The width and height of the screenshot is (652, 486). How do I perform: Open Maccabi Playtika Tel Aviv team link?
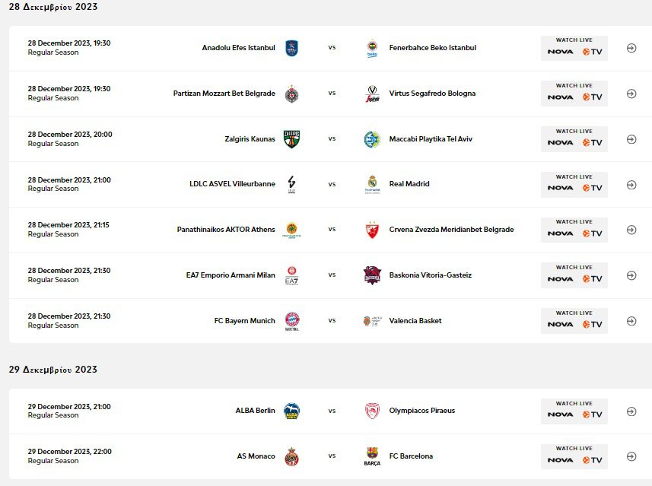(431, 139)
